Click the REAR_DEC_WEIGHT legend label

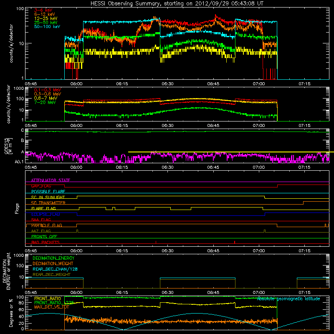[51, 275]
